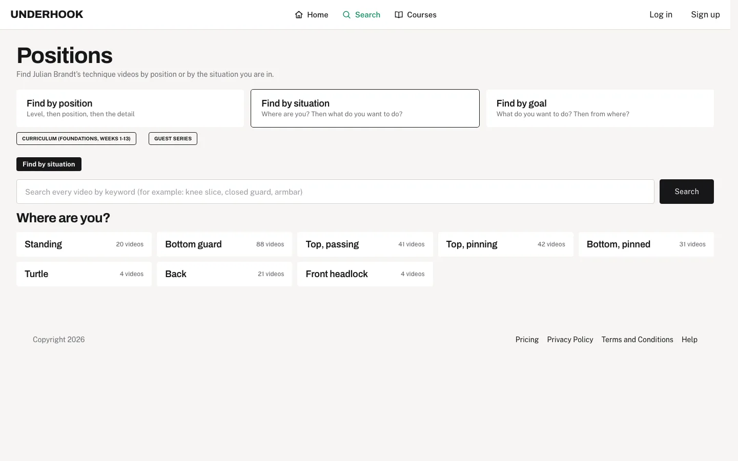Viewport: 738px width, 461px height.
Task: Click the Where are you? heading
Action: point(63,218)
